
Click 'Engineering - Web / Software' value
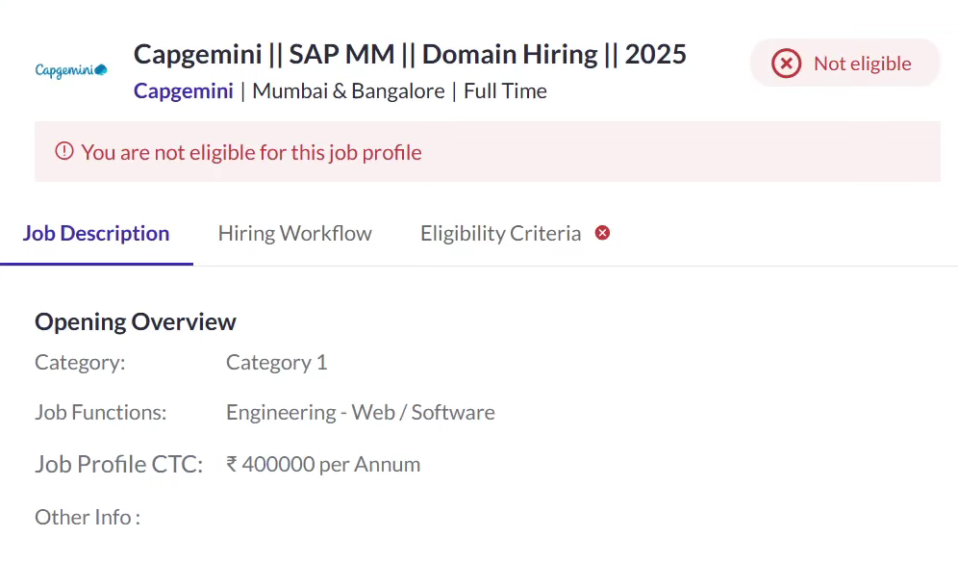pyautogui.click(x=361, y=413)
